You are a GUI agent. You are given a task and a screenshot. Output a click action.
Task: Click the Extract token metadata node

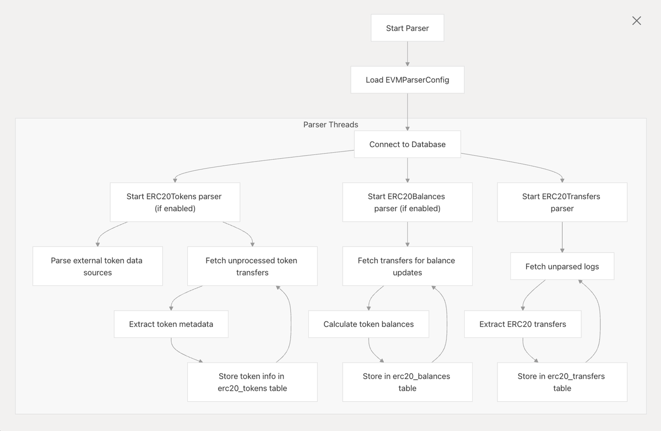(x=171, y=324)
